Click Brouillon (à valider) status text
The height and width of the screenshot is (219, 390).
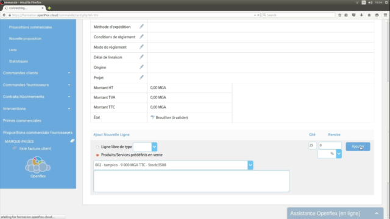click(x=172, y=117)
